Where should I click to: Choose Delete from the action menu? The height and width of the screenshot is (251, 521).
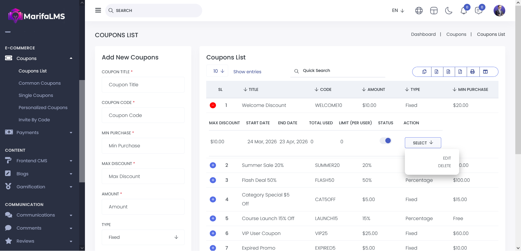(444, 166)
